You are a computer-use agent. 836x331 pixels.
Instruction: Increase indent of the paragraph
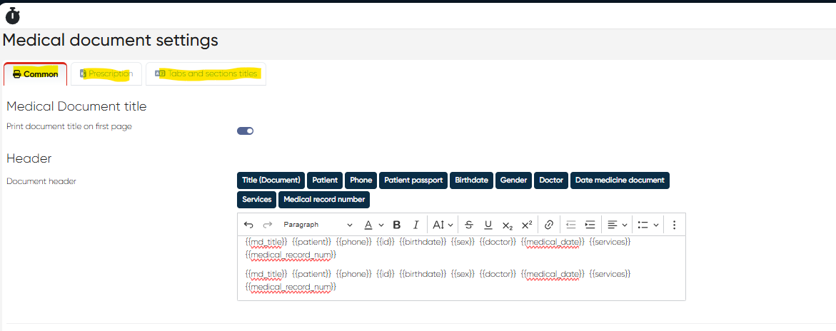[x=590, y=225]
